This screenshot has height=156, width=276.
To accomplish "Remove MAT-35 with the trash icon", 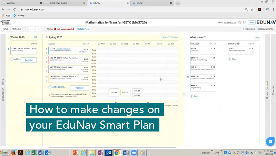I will 47,71.
